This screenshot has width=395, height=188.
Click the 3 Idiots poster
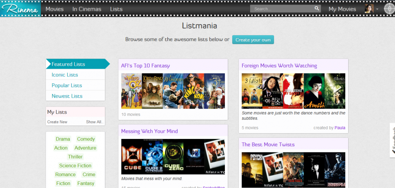[252, 91]
